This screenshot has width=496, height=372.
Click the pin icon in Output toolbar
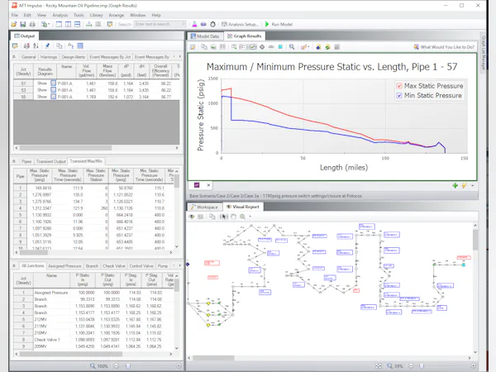coord(47,45)
